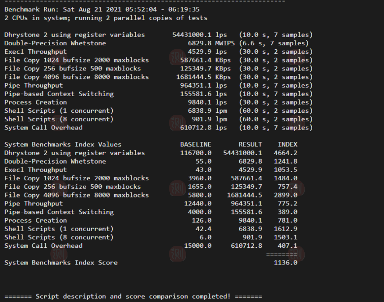Click '(6.6 s, 7 samples)' Whetstone timing
384x302 pixels.
click(274, 43)
